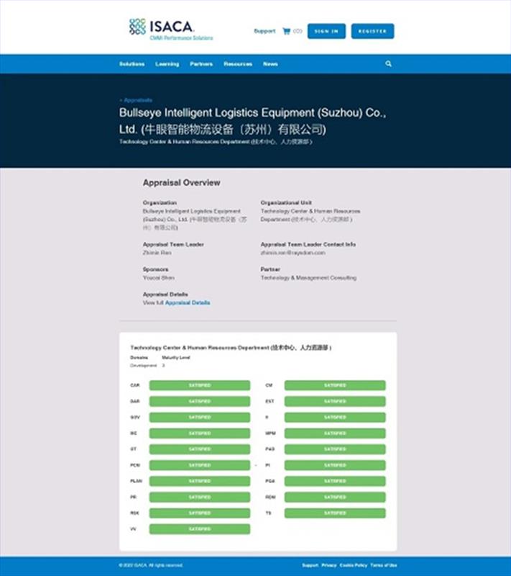Open the Partners menu
Viewport: 511px width, 576px height.
point(201,64)
